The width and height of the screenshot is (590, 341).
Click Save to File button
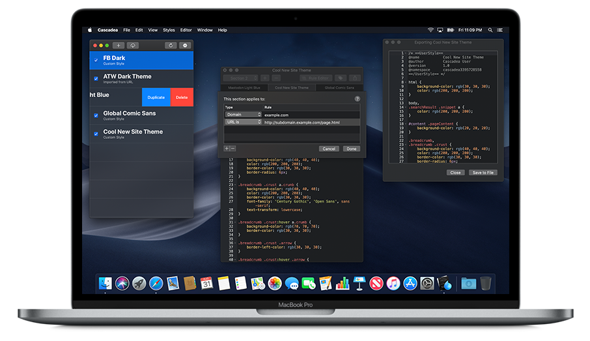483,173
